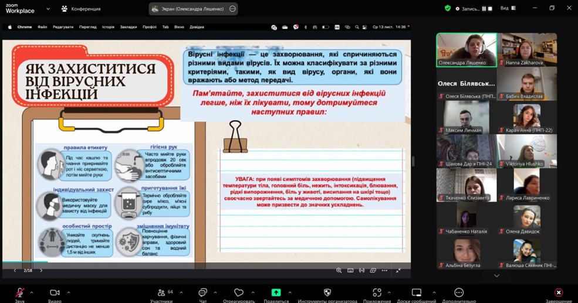Click the green Поделиться share screen icon
The image size is (578, 303).
coord(276,292)
